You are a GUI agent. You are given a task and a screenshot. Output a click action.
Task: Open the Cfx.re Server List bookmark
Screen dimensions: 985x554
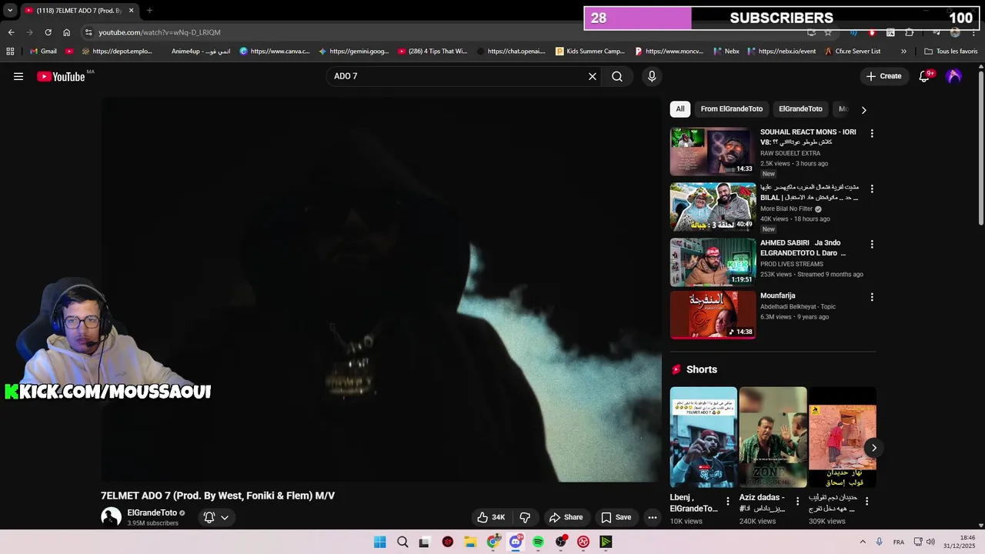click(853, 52)
